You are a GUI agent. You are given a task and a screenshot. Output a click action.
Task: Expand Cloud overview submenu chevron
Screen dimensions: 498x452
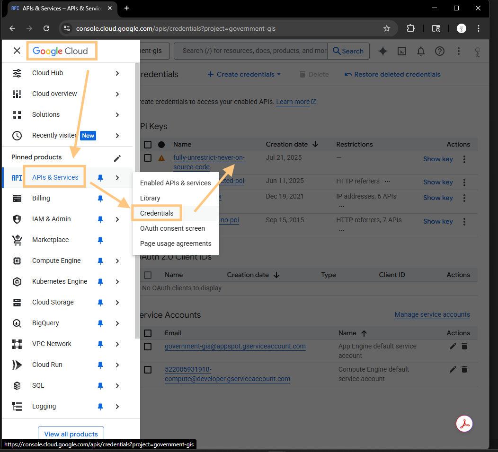point(117,94)
